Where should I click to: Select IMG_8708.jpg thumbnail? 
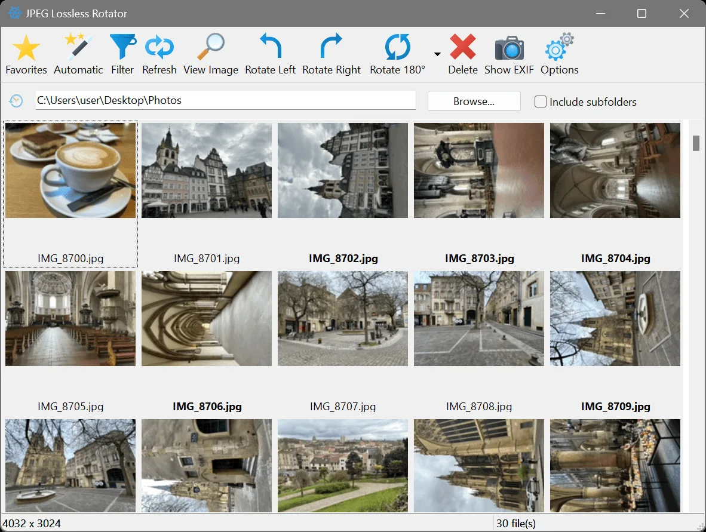tap(479, 318)
